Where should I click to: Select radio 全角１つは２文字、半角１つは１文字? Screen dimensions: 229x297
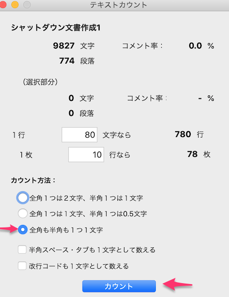[x=22, y=198]
